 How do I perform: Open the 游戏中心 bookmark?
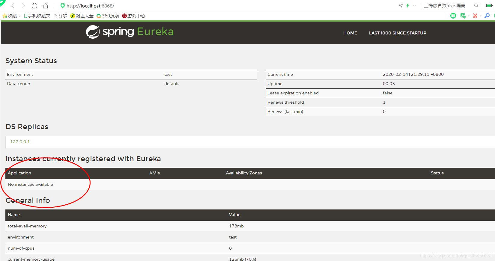point(134,16)
